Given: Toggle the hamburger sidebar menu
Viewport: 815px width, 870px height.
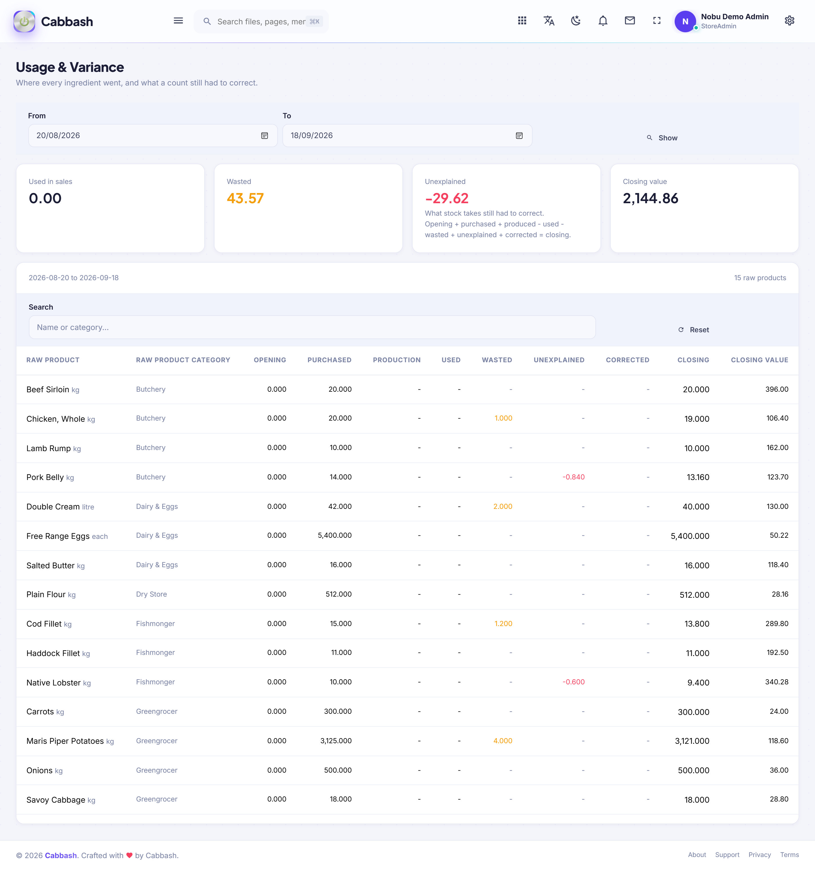Looking at the screenshot, I should (x=178, y=21).
